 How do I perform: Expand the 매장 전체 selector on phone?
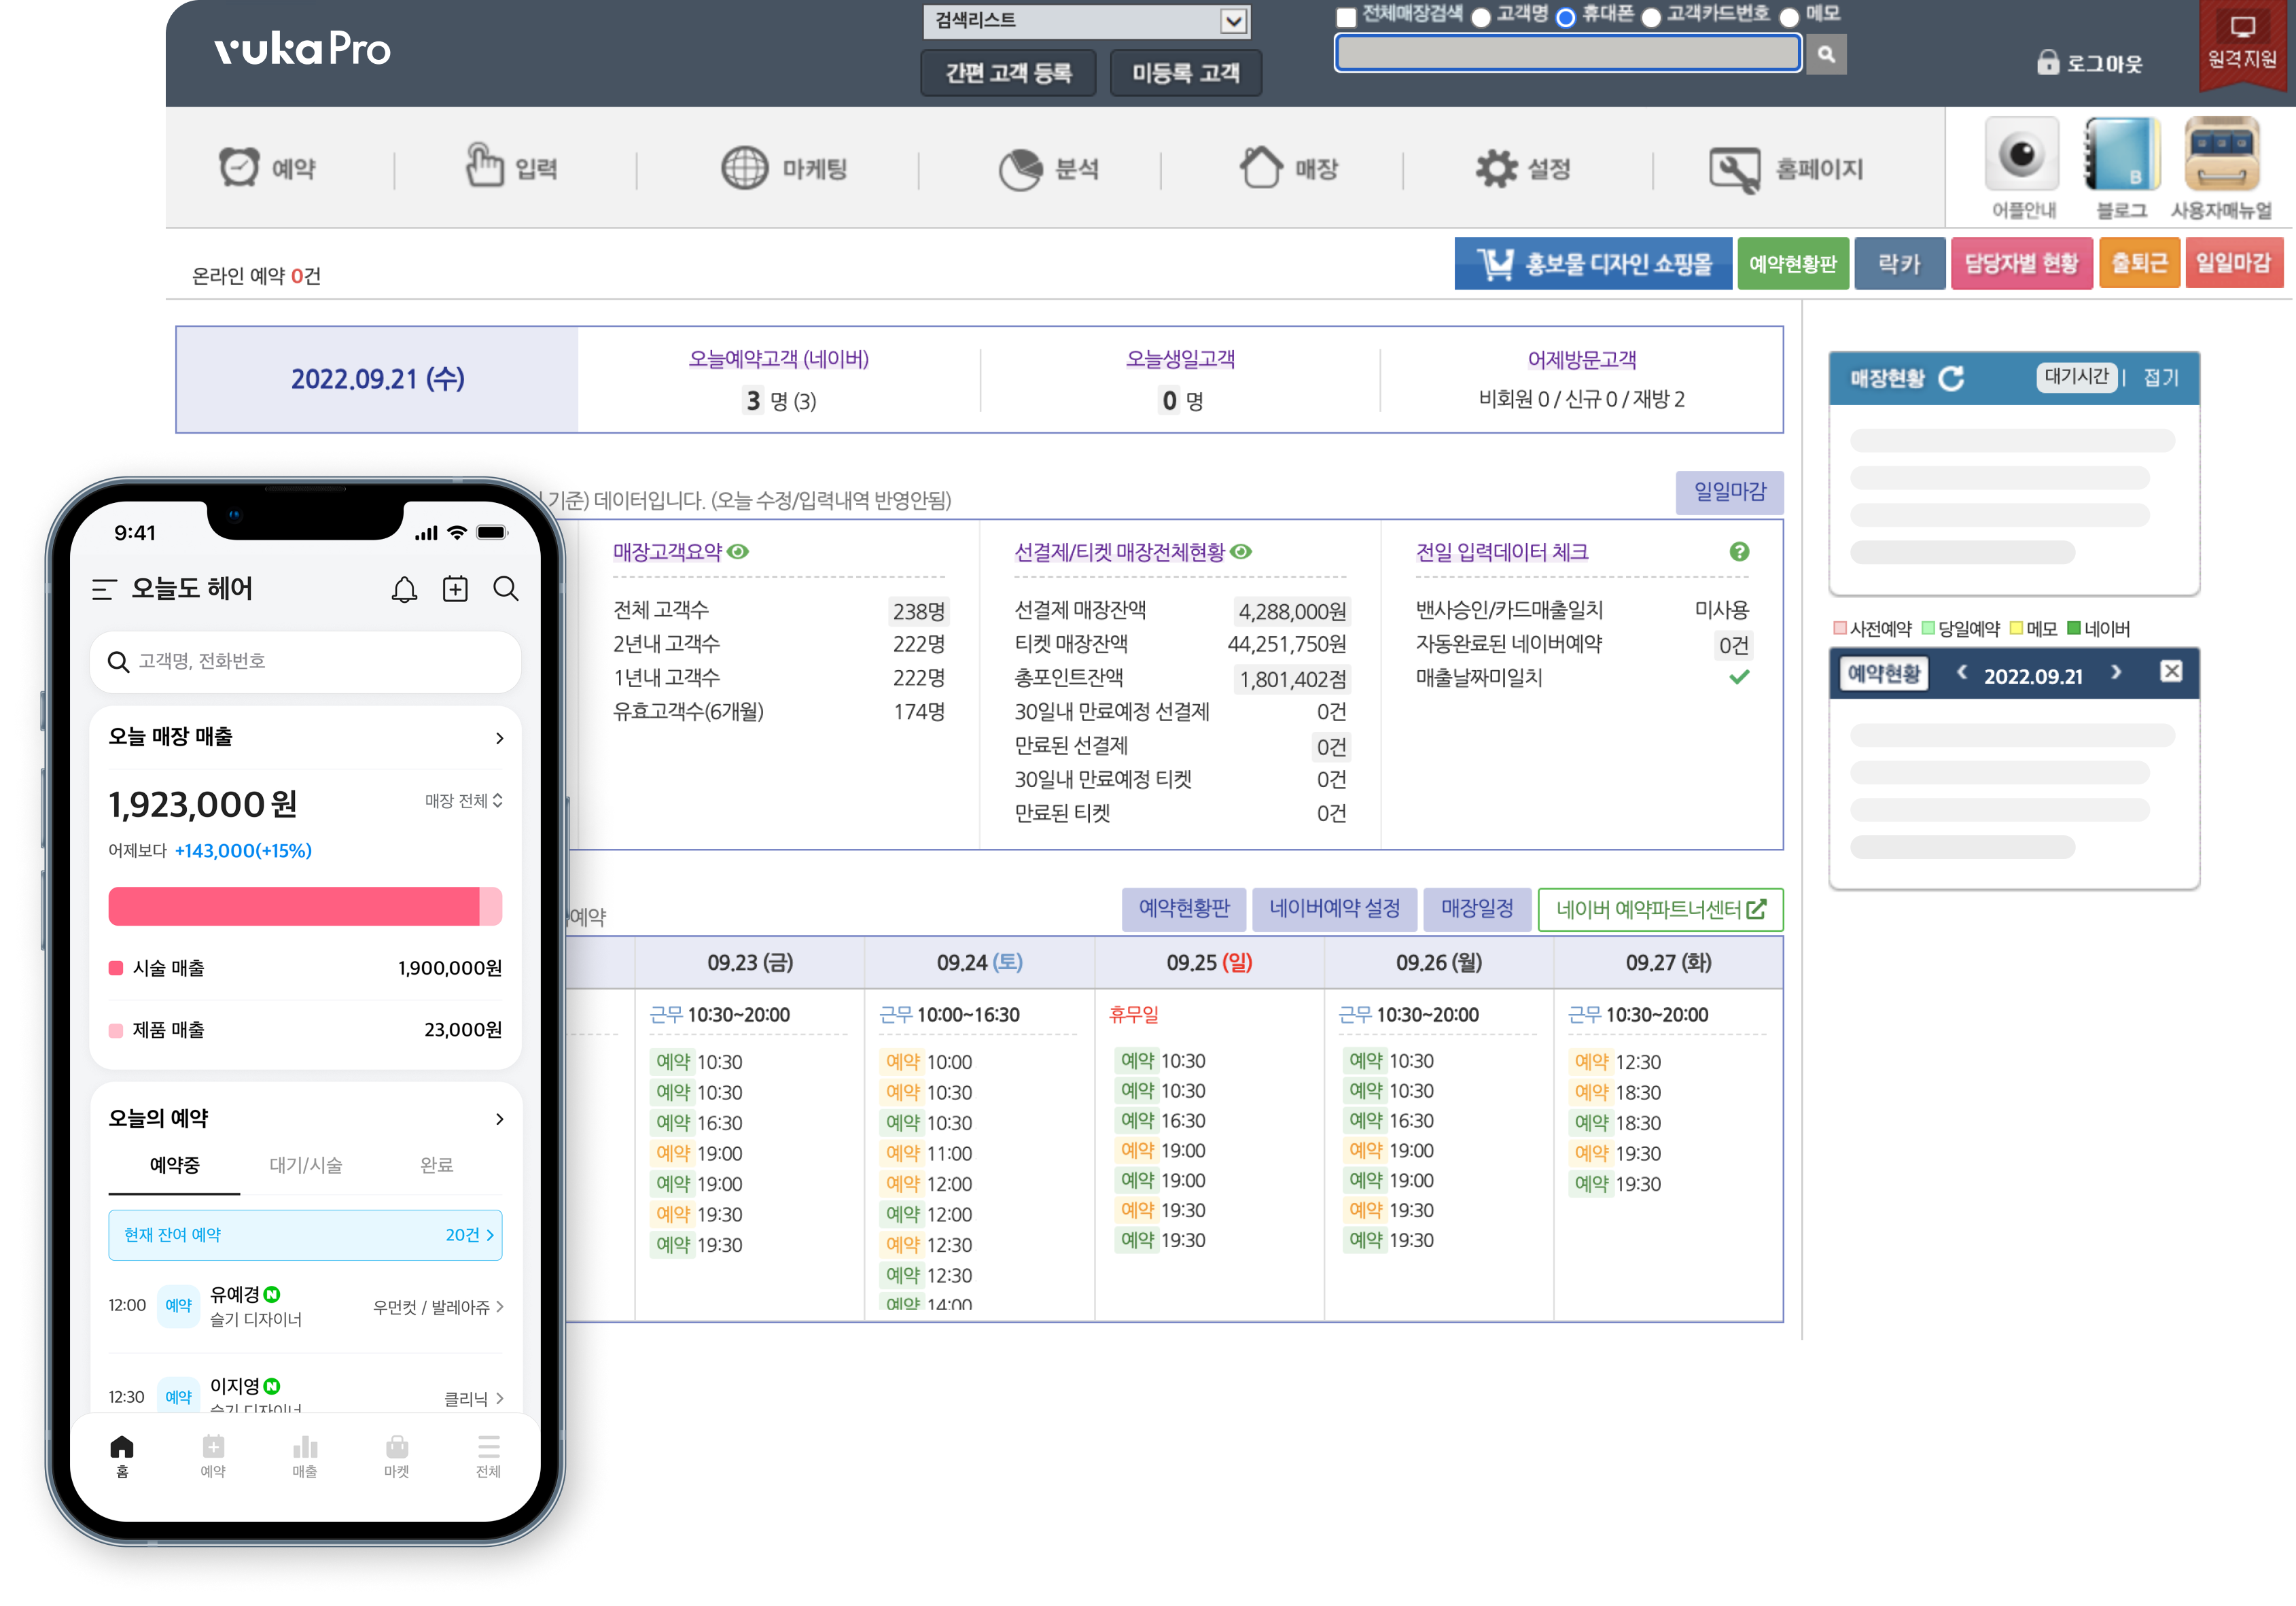[x=464, y=801]
